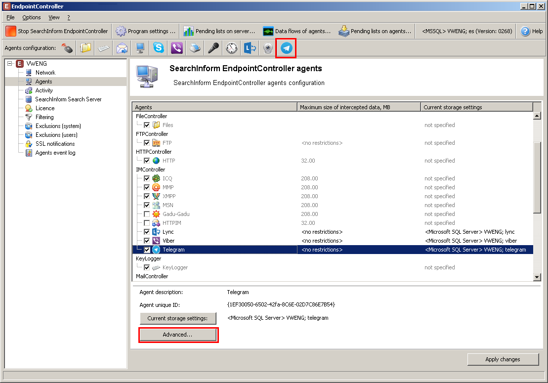Open the device (mouse) agent configuration icon
The height and width of the screenshot is (383, 548).
pos(68,48)
